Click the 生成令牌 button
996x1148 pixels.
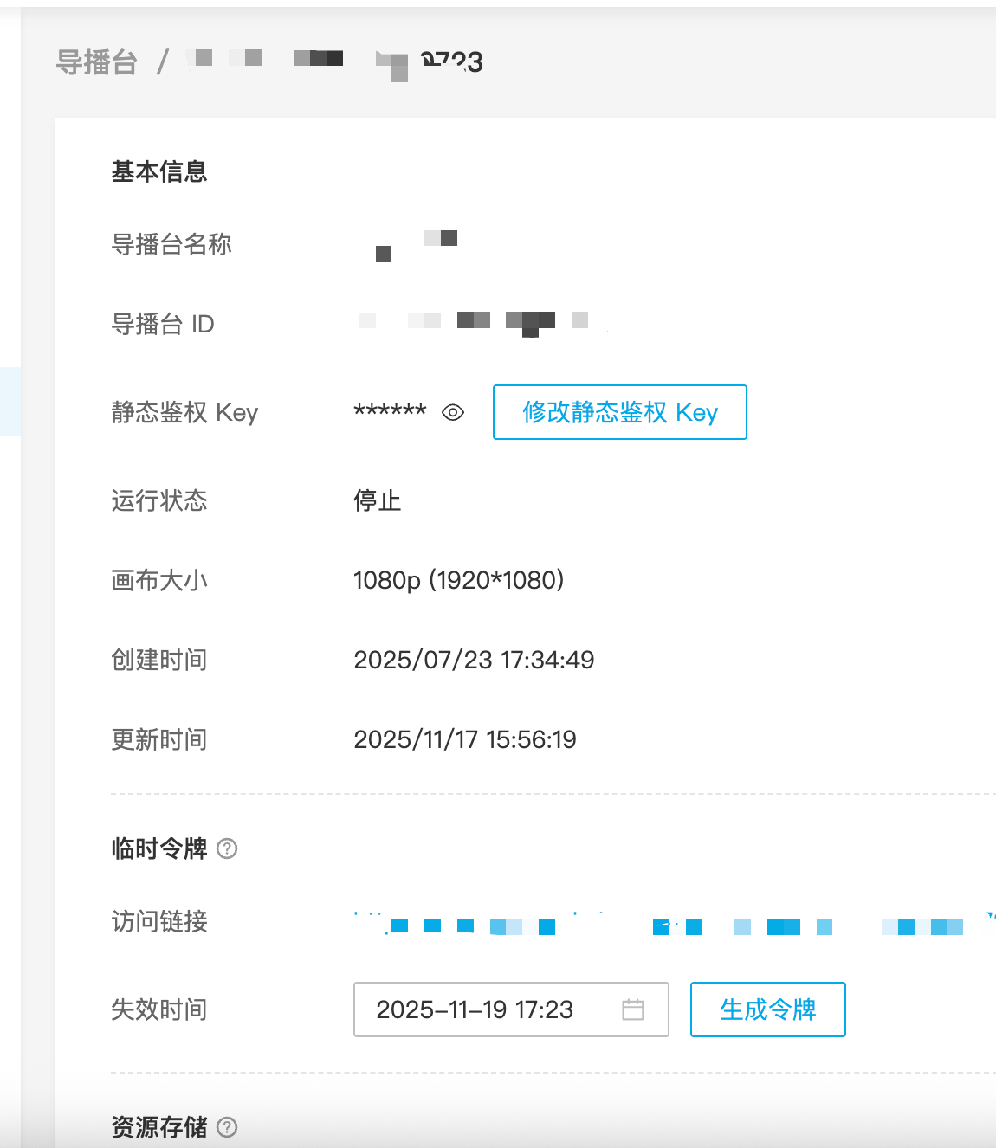pos(766,1009)
